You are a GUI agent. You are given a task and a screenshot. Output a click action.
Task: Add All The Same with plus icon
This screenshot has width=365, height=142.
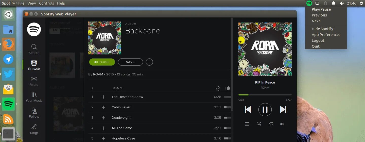103,128
